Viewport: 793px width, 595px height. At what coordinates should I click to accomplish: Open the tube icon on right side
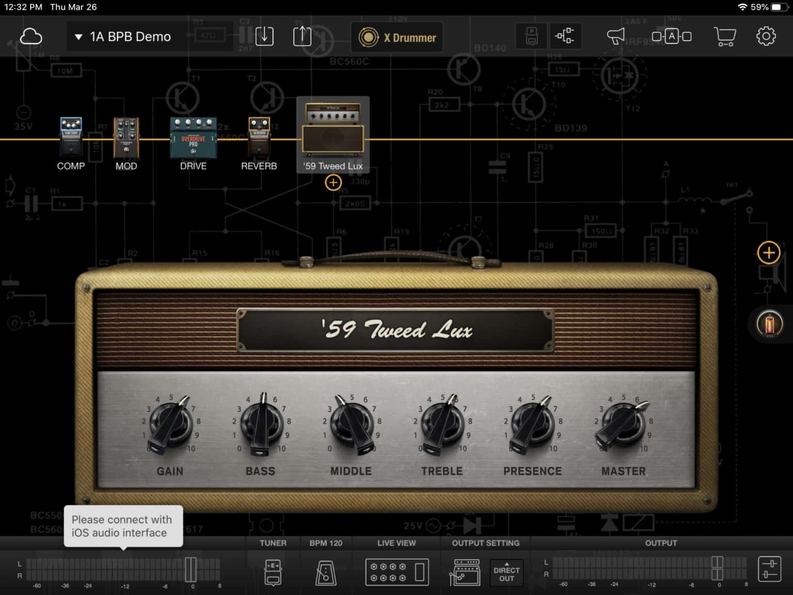pyautogui.click(x=769, y=325)
